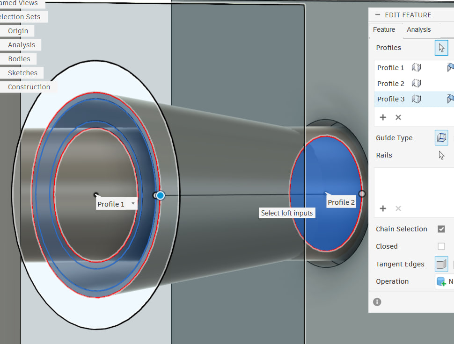Select Construction in the browser tree
Screen dimensions: 454x344
click(x=29, y=87)
